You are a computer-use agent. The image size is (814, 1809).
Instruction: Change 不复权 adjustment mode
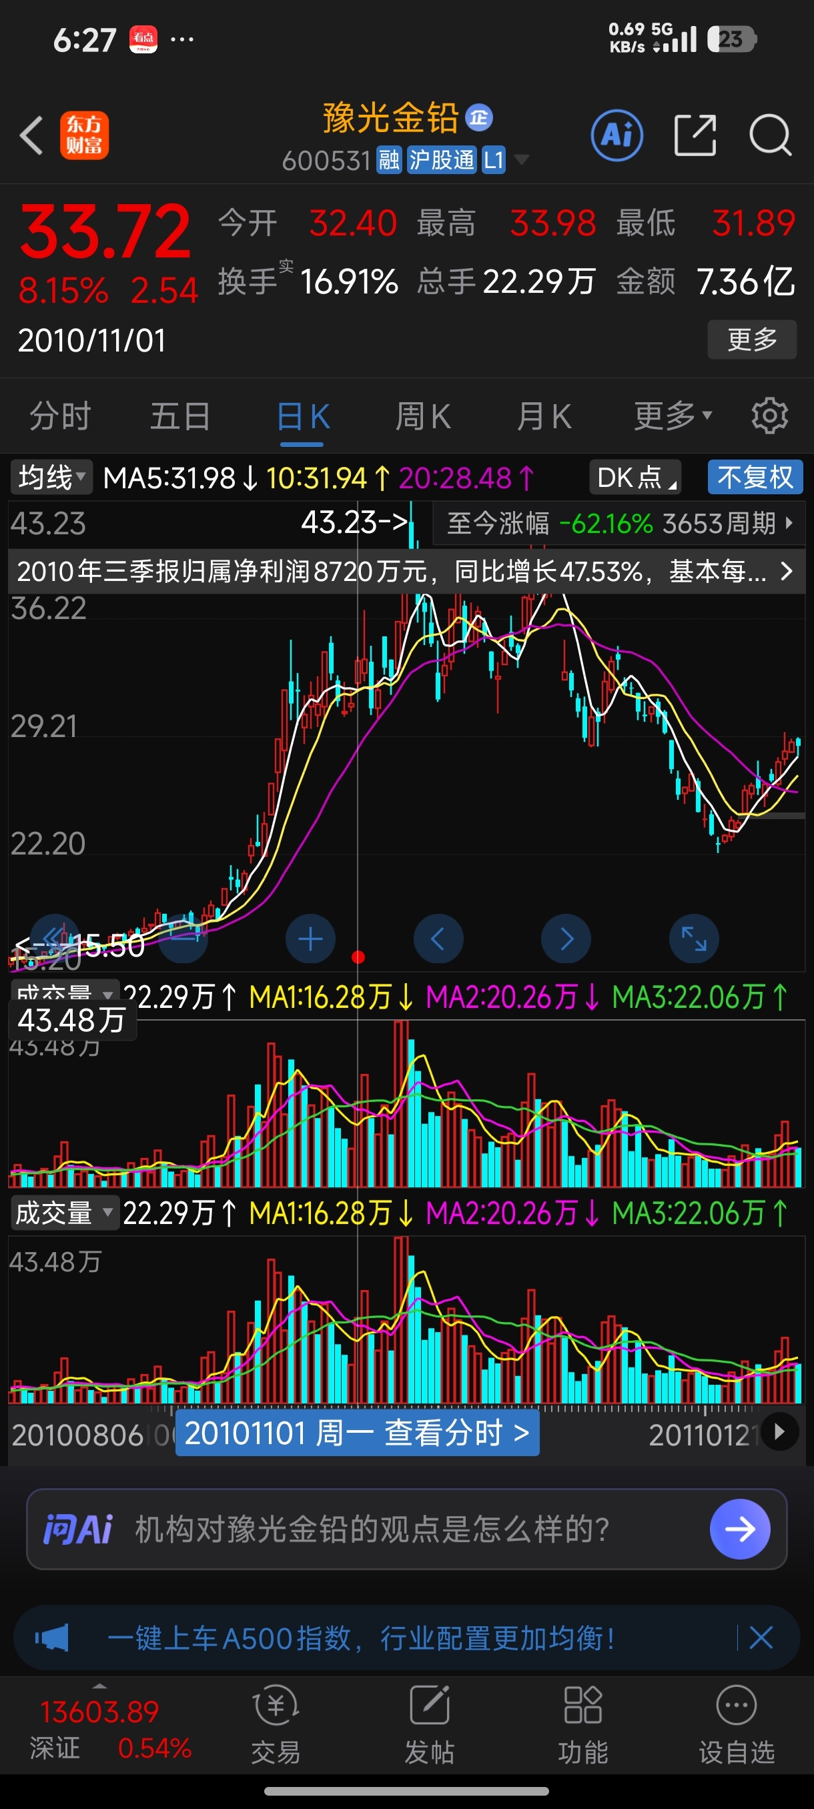click(x=755, y=478)
